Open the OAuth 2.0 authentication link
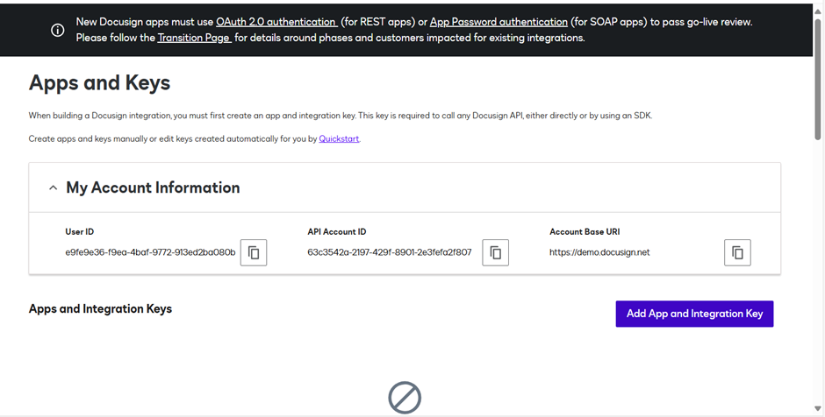Viewport: 825px width, 417px height. coord(276,22)
